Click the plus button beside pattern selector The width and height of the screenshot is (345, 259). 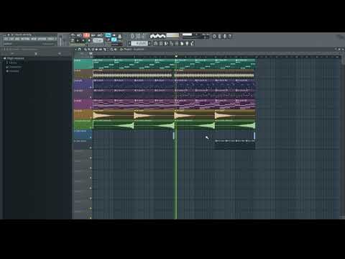pyautogui.click(x=149, y=43)
